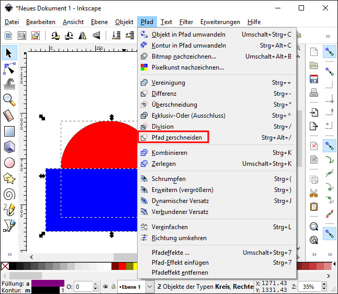338x294 pixels.
Task: Toggle the top Enable snapping button
Action: [x=330, y=52]
